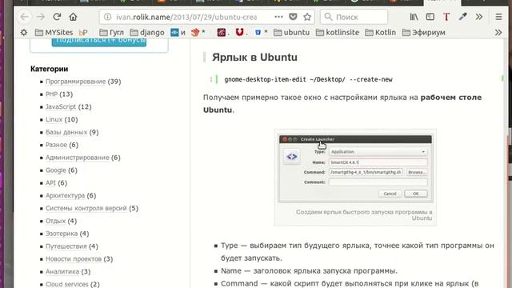The width and height of the screenshot is (512, 288).
Task: Open category Администрирование
Action: click(x=78, y=158)
